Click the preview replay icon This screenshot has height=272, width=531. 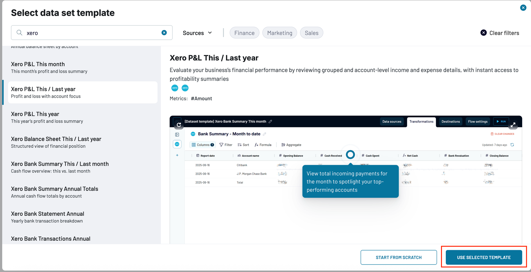point(179,125)
